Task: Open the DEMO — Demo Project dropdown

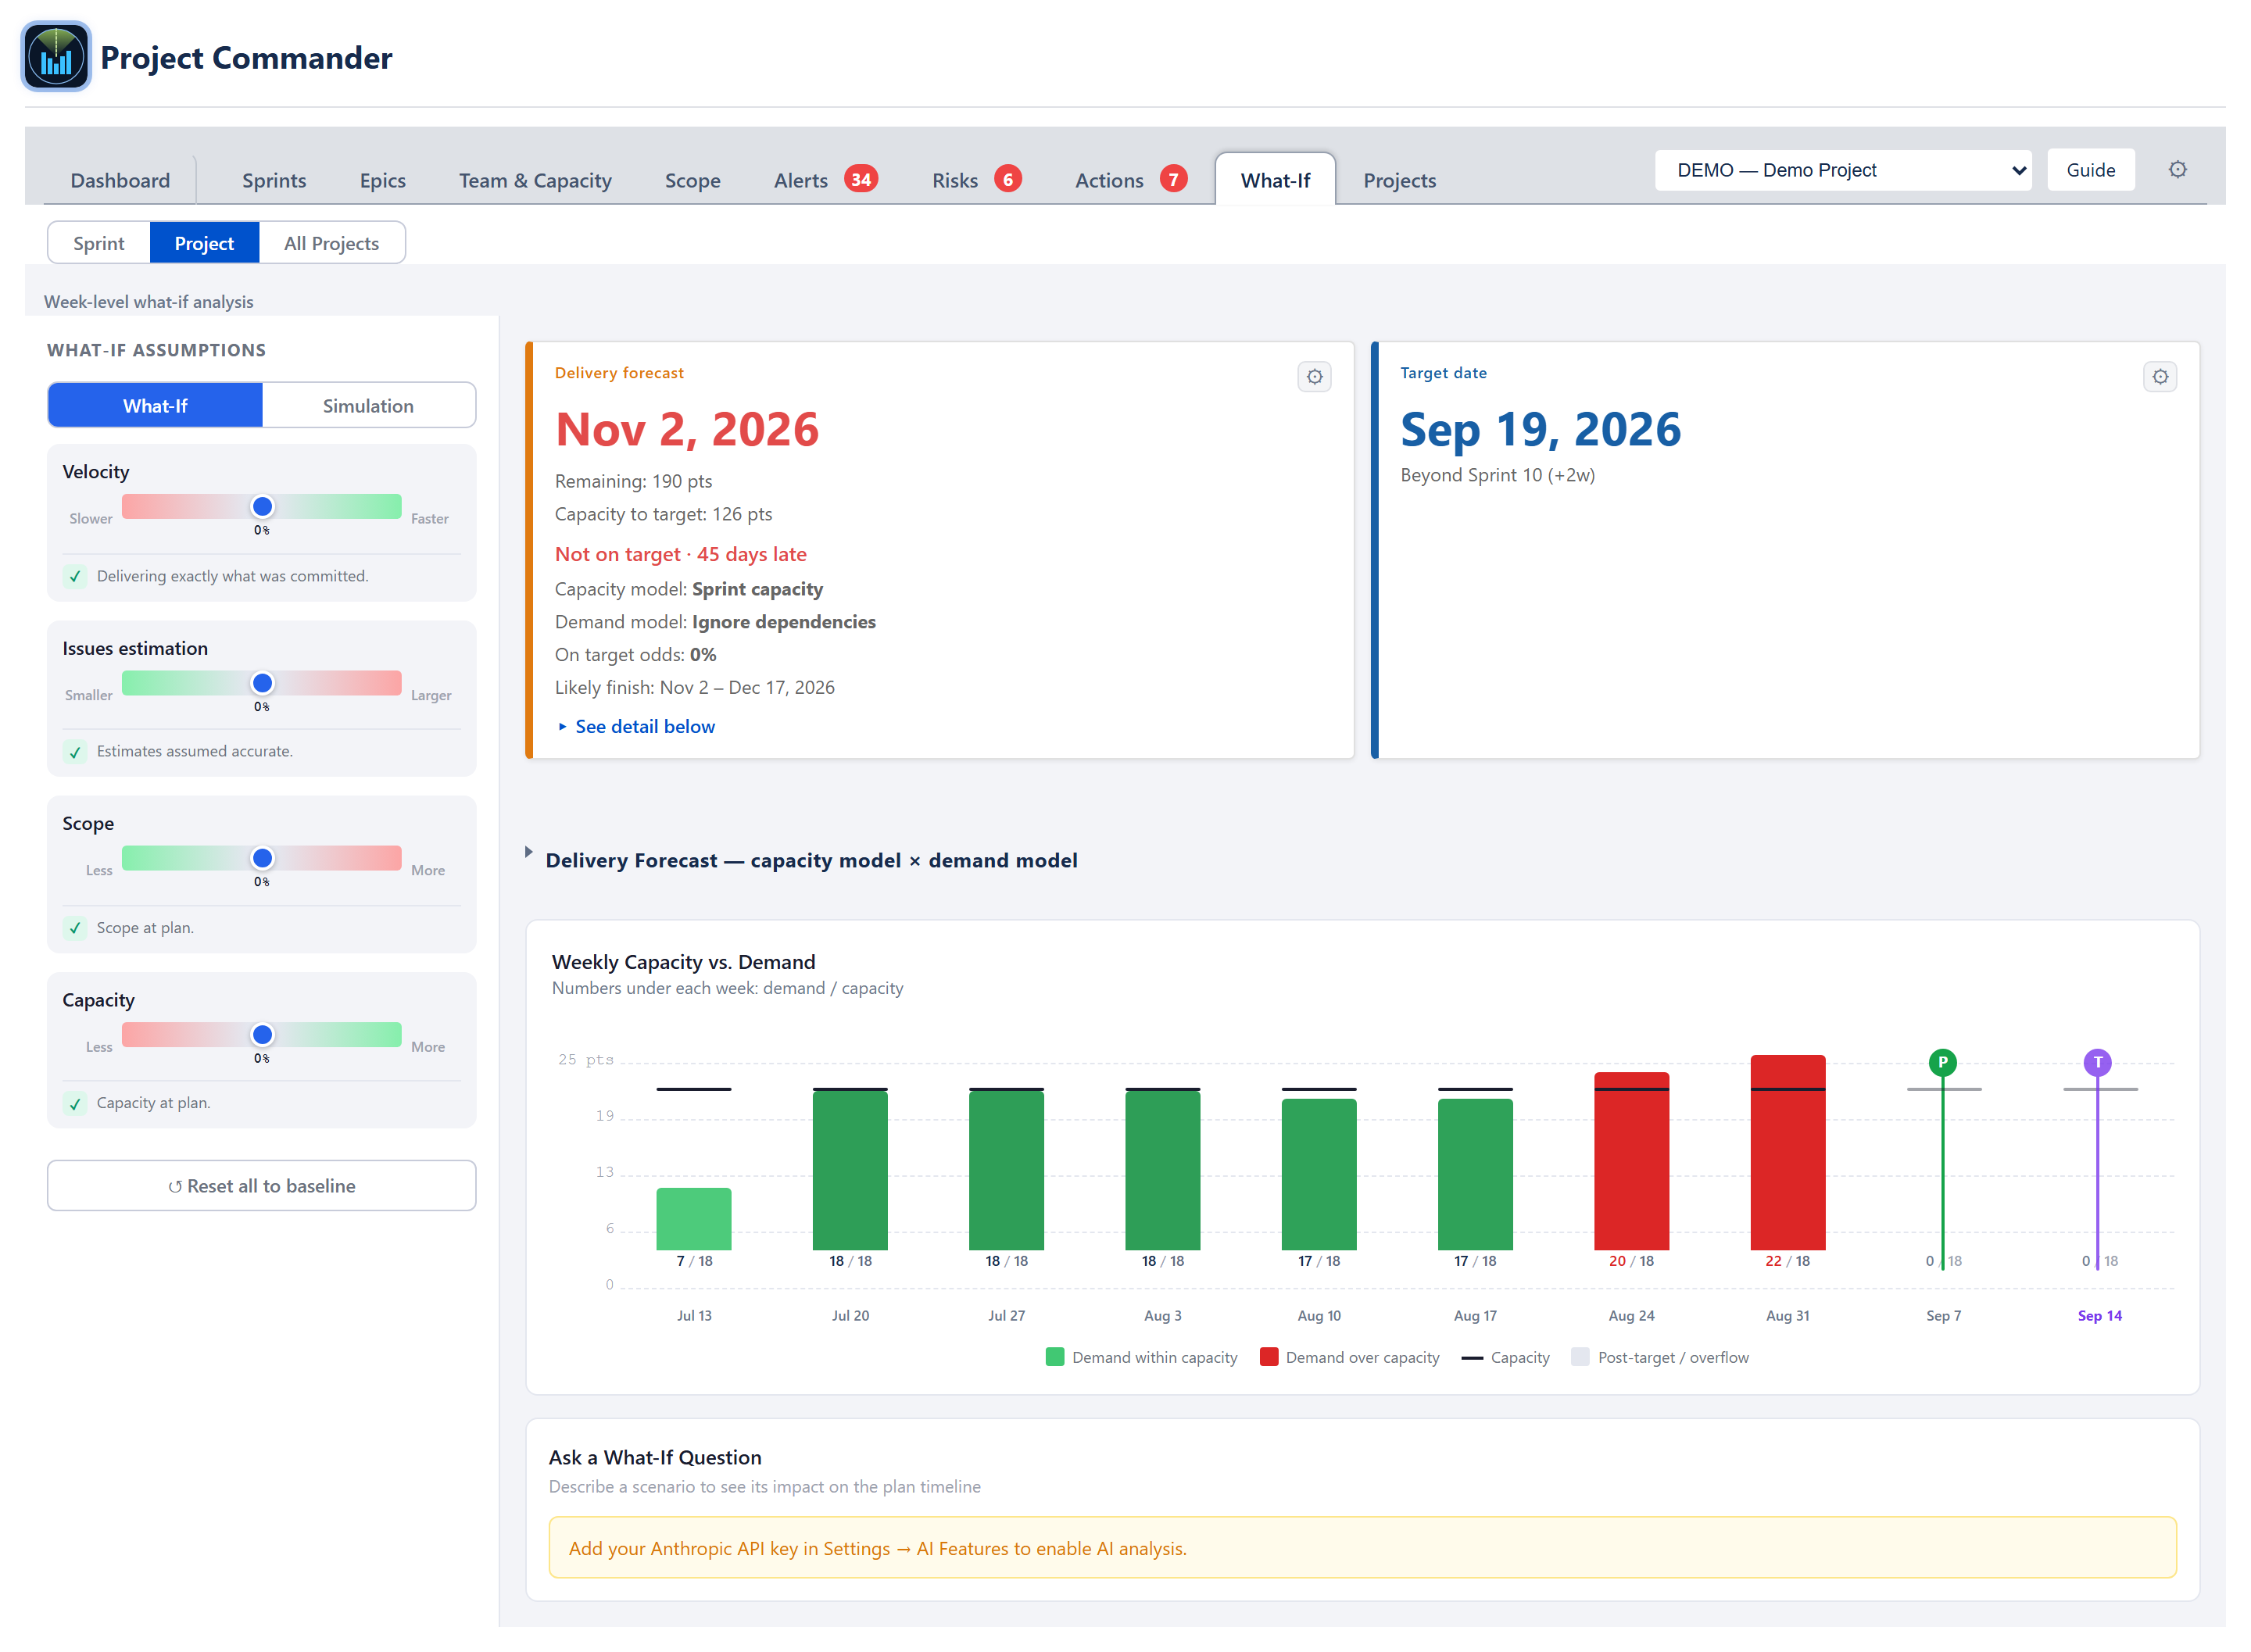Action: [x=1842, y=170]
